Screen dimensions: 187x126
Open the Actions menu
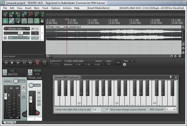pyautogui.click(x=67, y=8)
